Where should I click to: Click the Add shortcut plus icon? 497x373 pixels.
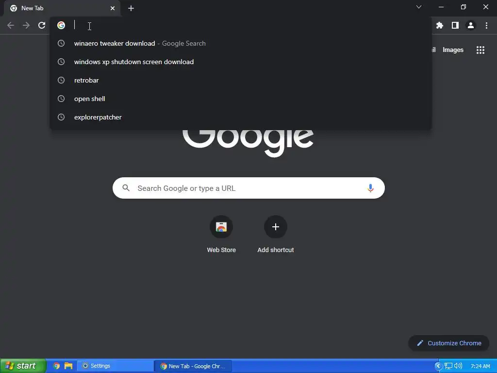point(276,227)
